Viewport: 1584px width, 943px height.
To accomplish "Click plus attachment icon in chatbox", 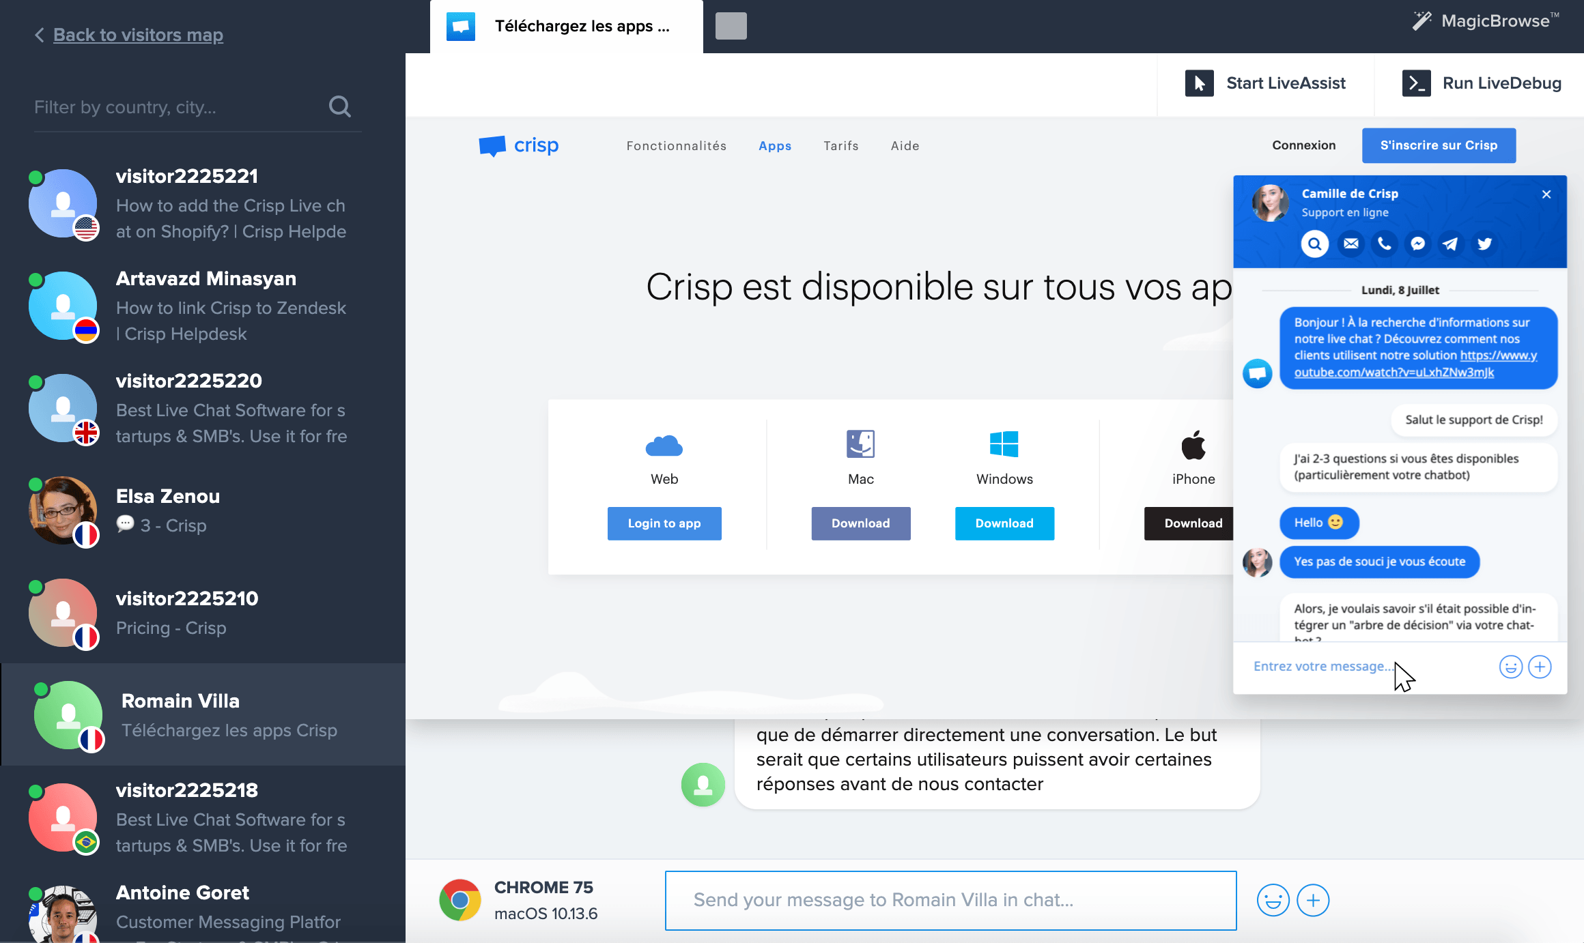I will (1540, 667).
